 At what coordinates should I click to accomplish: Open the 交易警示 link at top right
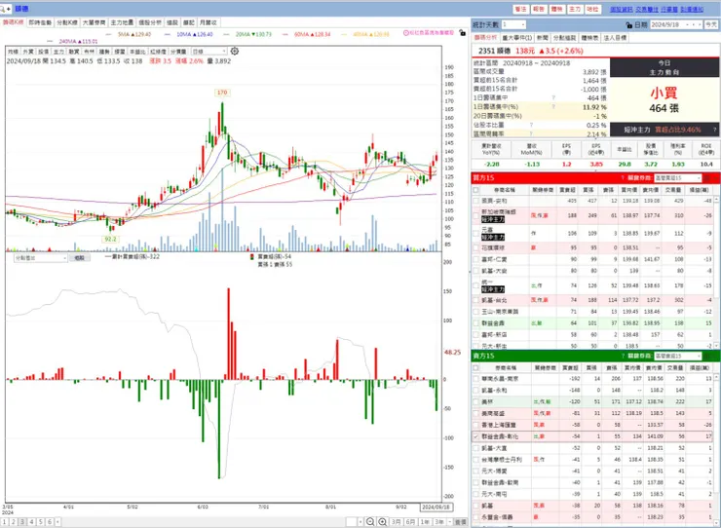(x=647, y=9)
